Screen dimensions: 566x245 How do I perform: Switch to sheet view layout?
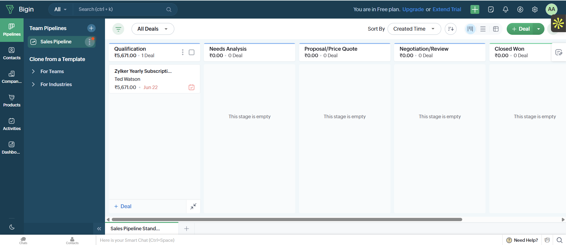tap(496, 29)
